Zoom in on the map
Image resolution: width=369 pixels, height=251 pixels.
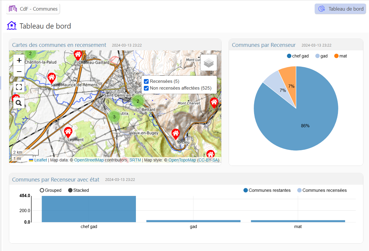click(x=19, y=60)
